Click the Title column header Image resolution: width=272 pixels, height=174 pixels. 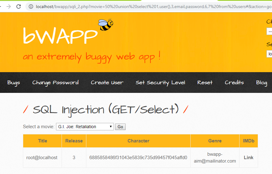pyautogui.click(x=42, y=141)
